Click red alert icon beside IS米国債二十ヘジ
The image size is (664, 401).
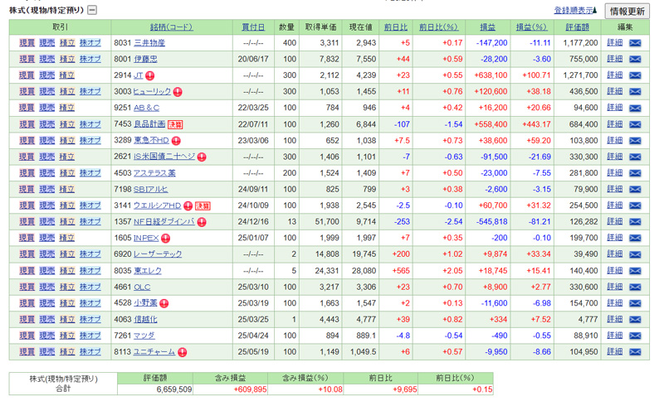[x=202, y=157]
